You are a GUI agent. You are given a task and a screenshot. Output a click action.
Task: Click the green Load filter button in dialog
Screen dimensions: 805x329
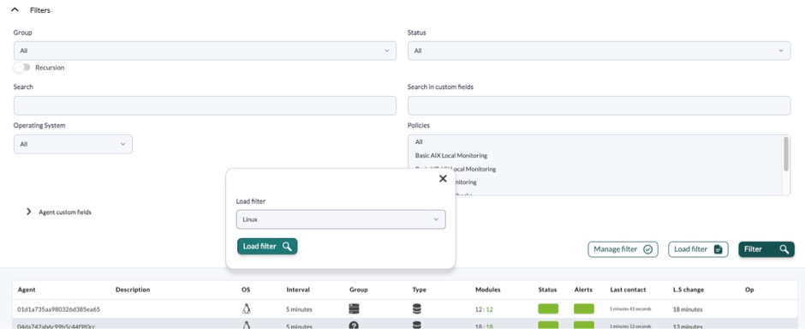[x=267, y=247]
